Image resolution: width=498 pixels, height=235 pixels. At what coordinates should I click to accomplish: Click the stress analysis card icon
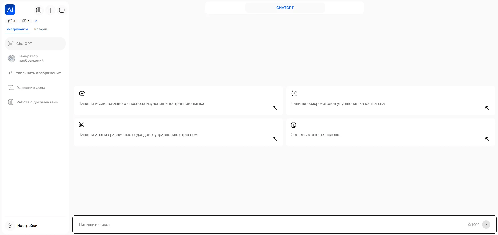pos(81,125)
